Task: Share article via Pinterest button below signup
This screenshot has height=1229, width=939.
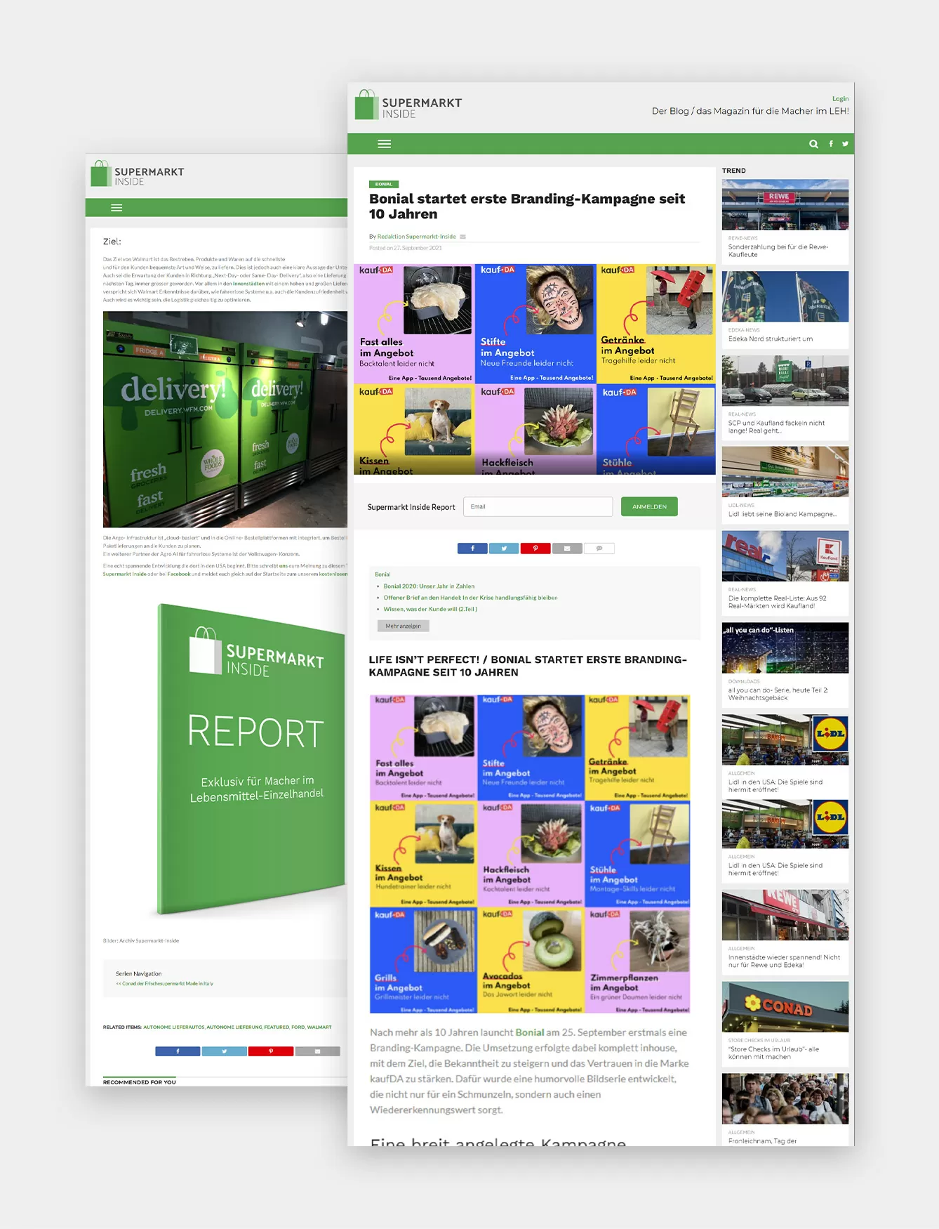Action: 535,548
